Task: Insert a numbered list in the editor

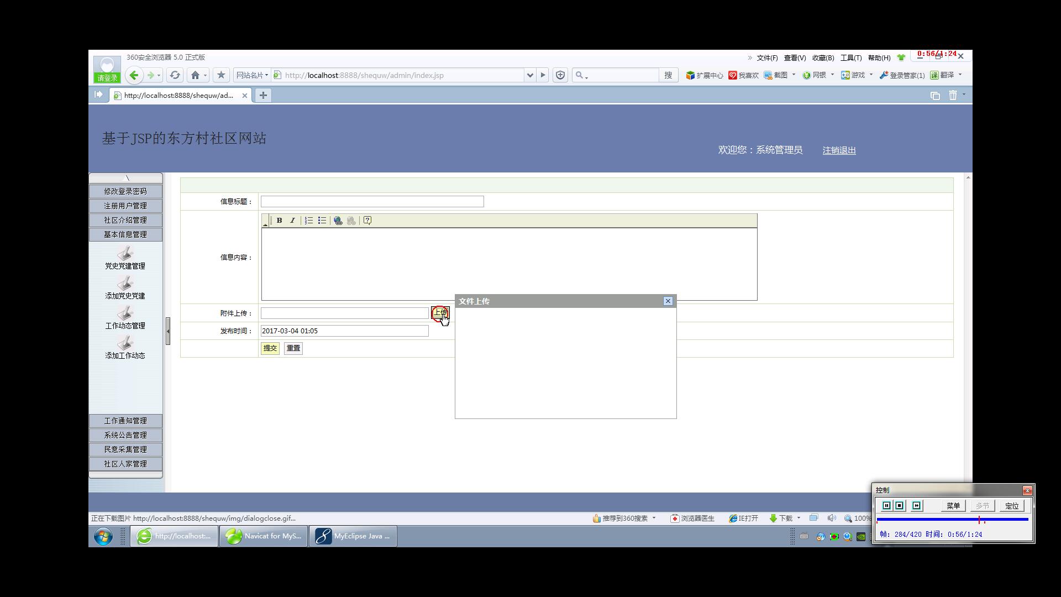Action: (x=309, y=221)
